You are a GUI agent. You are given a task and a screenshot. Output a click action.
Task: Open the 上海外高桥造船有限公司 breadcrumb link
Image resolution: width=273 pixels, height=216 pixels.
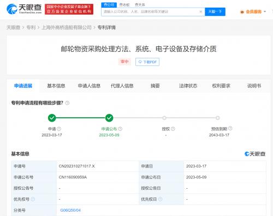pos(67,27)
